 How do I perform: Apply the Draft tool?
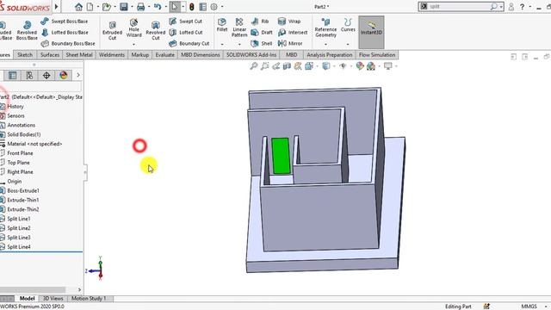[262, 33]
